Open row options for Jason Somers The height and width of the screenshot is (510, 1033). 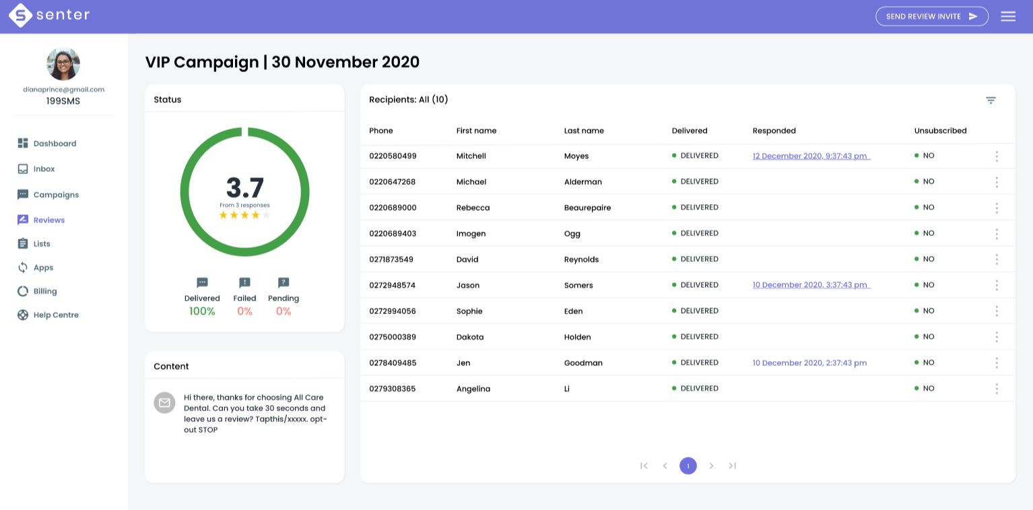click(996, 286)
